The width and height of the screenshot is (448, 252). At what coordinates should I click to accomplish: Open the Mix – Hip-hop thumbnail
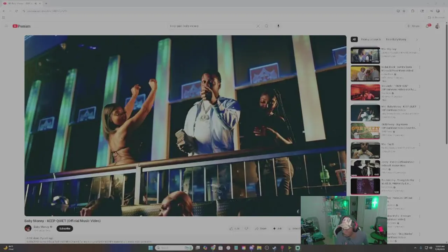pyautogui.click(x=365, y=55)
